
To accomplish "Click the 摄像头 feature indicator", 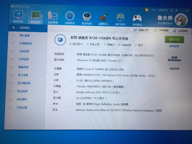I will click(109, 45).
